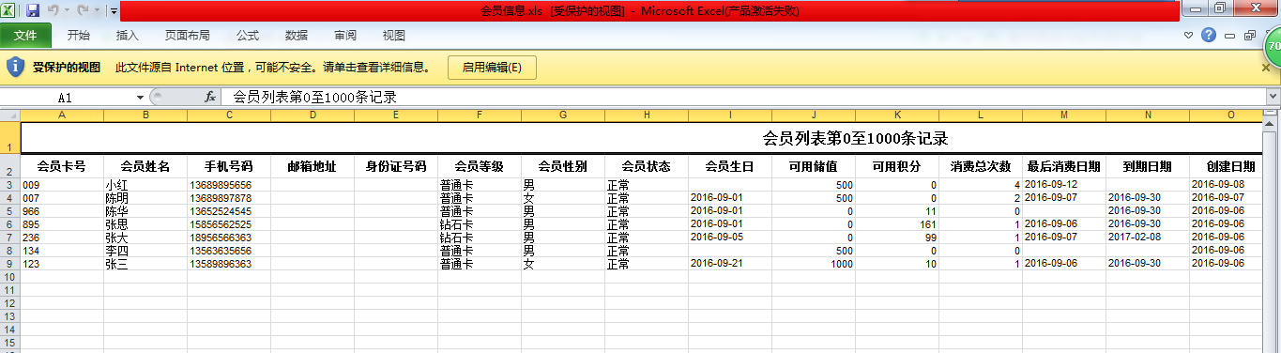
Task: Click the 最后消费日期 header cell
Action: pyautogui.click(x=1064, y=166)
